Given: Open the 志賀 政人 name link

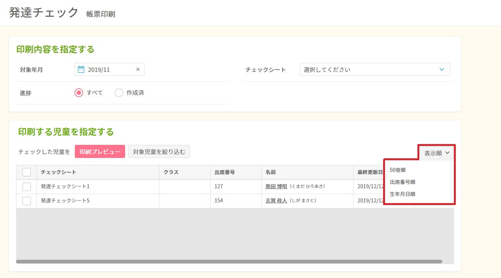Looking at the screenshot, I should [x=276, y=201].
